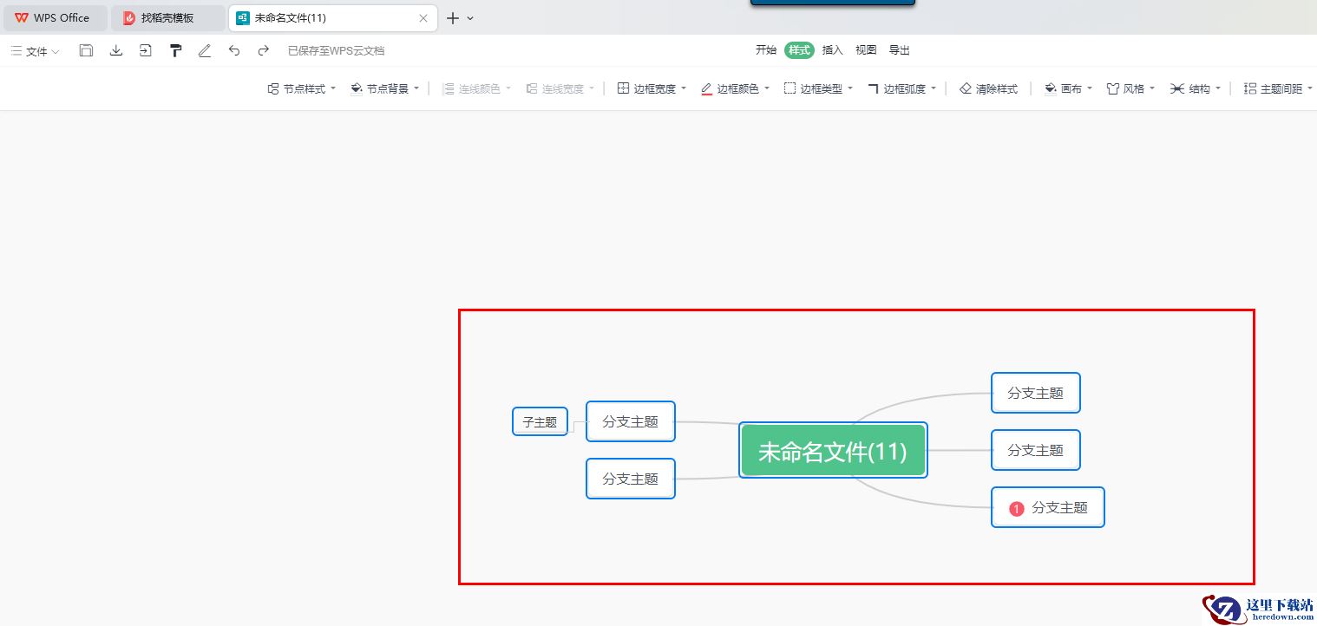
Task: Switch to the 插入 tab
Action: point(832,50)
